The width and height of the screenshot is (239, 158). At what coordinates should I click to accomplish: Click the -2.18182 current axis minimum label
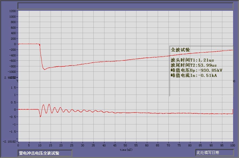coord(9,142)
